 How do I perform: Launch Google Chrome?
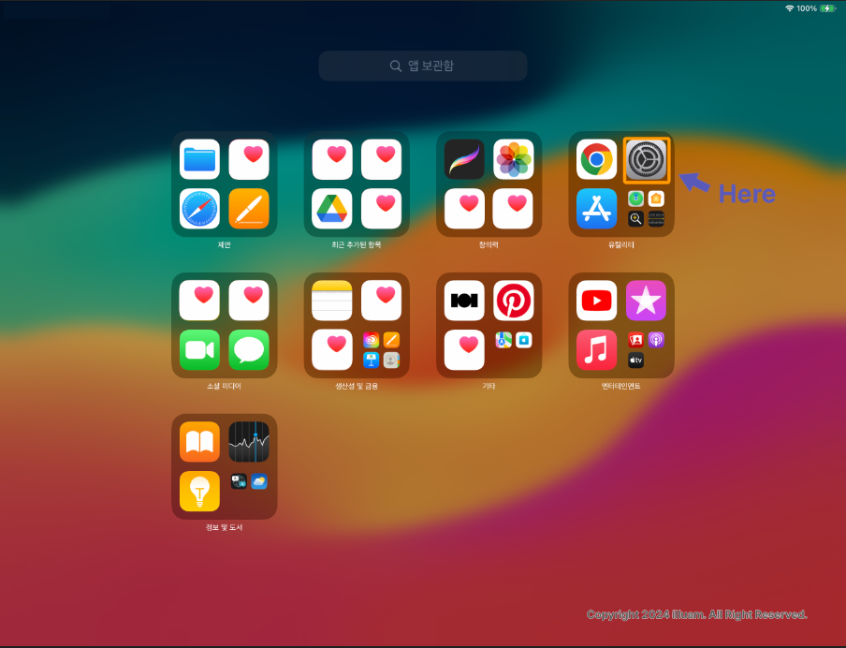click(597, 159)
